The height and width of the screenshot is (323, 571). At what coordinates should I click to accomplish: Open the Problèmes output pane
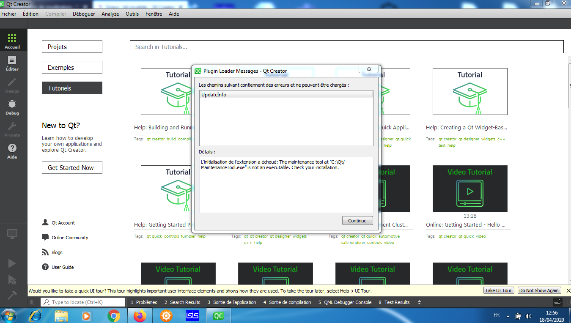click(144, 302)
